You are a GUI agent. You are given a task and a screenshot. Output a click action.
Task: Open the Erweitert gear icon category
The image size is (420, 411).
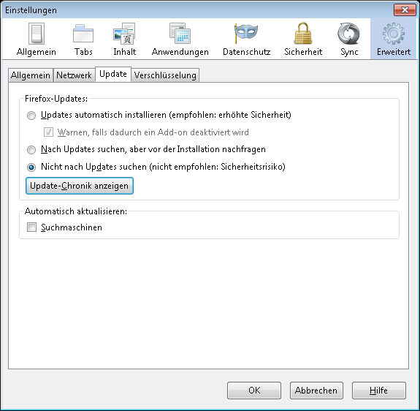(393, 39)
